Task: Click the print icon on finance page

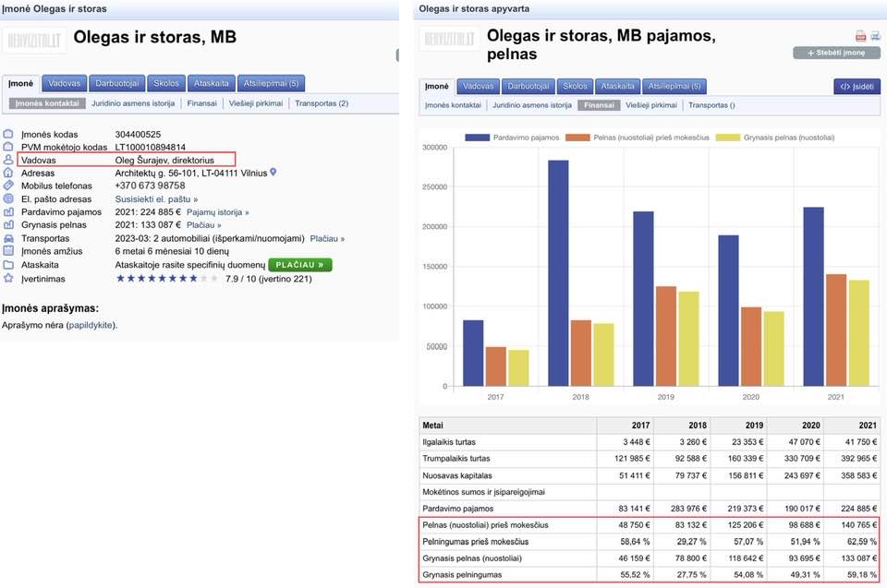Action: click(x=875, y=37)
